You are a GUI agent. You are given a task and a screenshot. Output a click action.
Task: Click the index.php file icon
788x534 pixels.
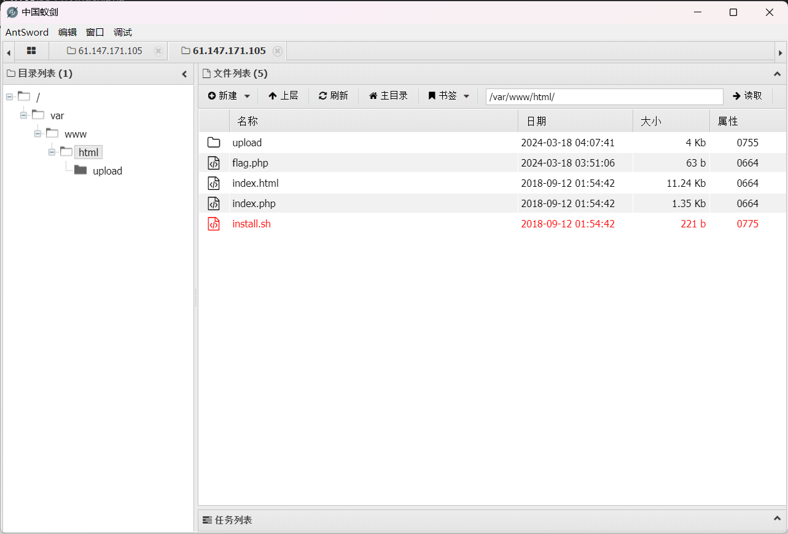(214, 203)
